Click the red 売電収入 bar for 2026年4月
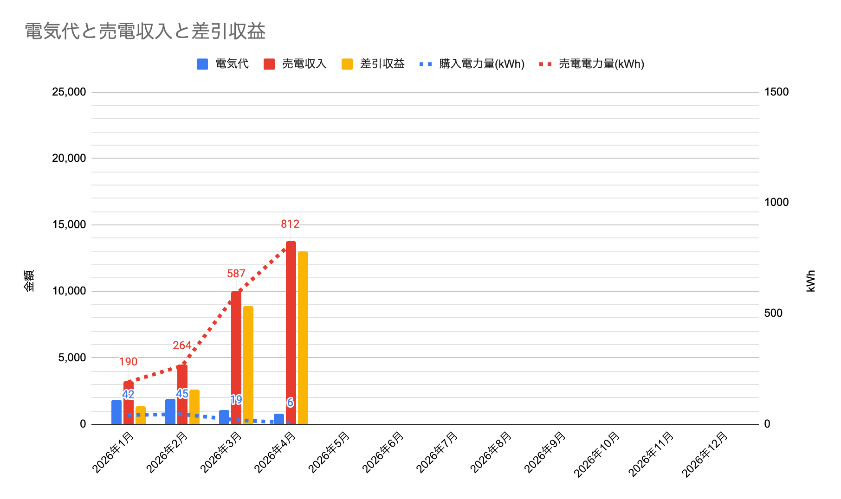The image size is (841, 499). [x=291, y=333]
